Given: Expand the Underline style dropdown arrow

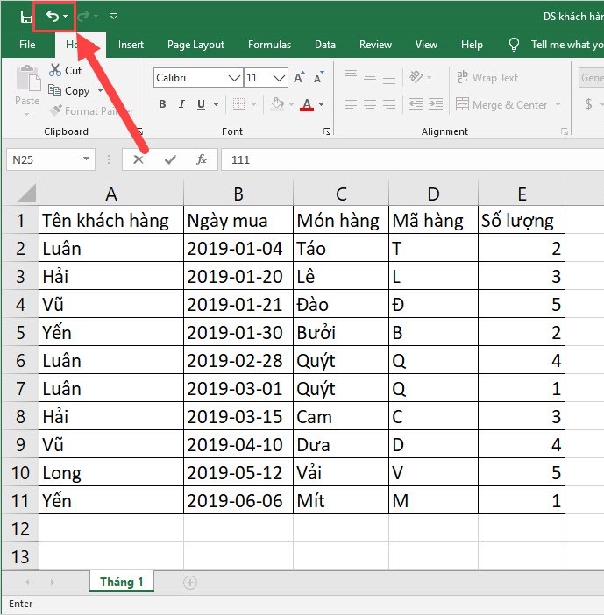Looking at the screenshot, I should pos(216,105).
